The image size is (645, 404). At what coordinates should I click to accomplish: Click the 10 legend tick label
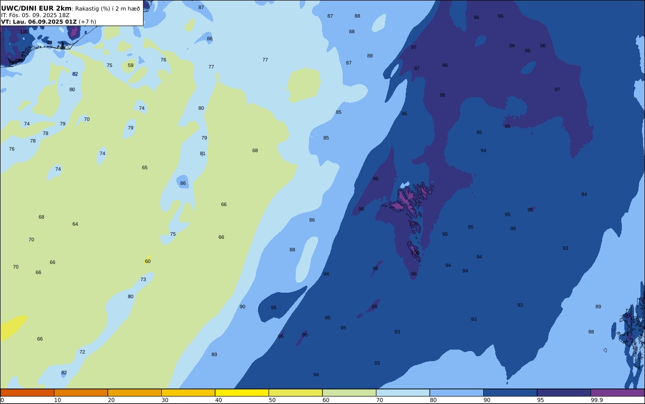[x=57, y=400]
